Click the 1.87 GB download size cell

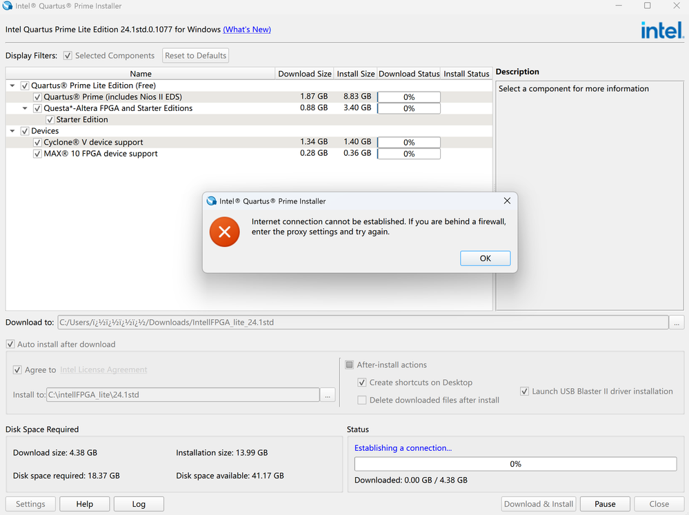pos(314,97)
